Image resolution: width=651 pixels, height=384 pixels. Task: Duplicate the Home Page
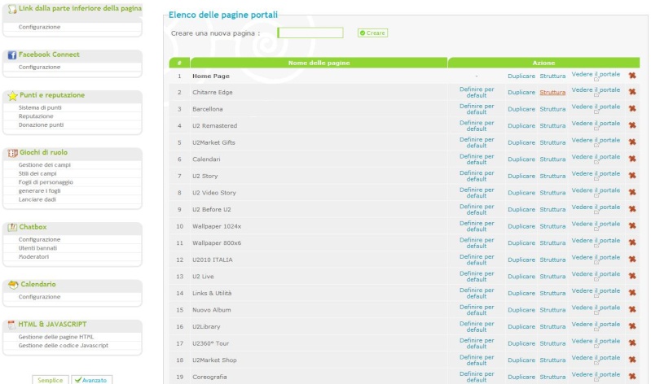(521, 76)
